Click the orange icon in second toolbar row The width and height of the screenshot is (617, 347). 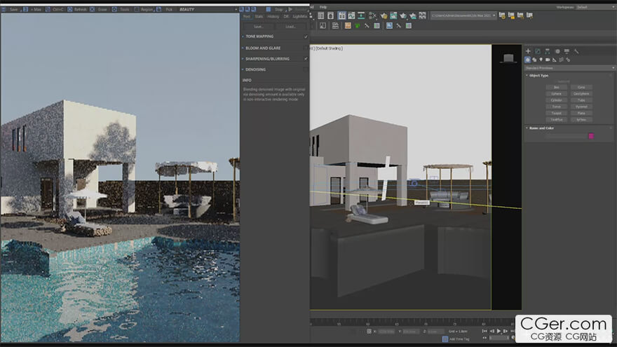(x=348, y=25)
